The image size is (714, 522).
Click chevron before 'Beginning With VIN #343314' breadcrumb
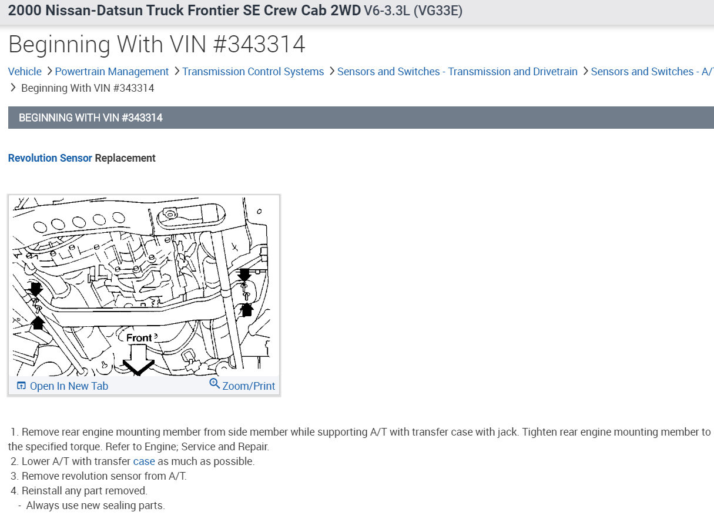coord(14,88)
